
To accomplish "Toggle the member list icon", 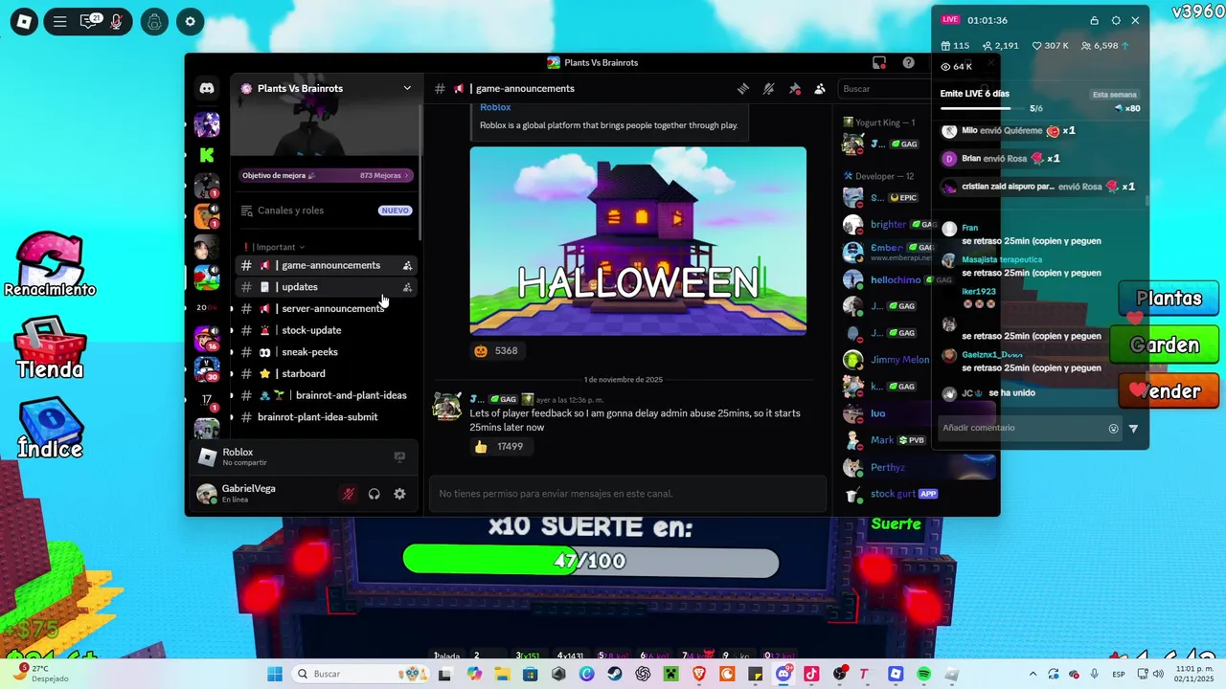I will 820,88.
